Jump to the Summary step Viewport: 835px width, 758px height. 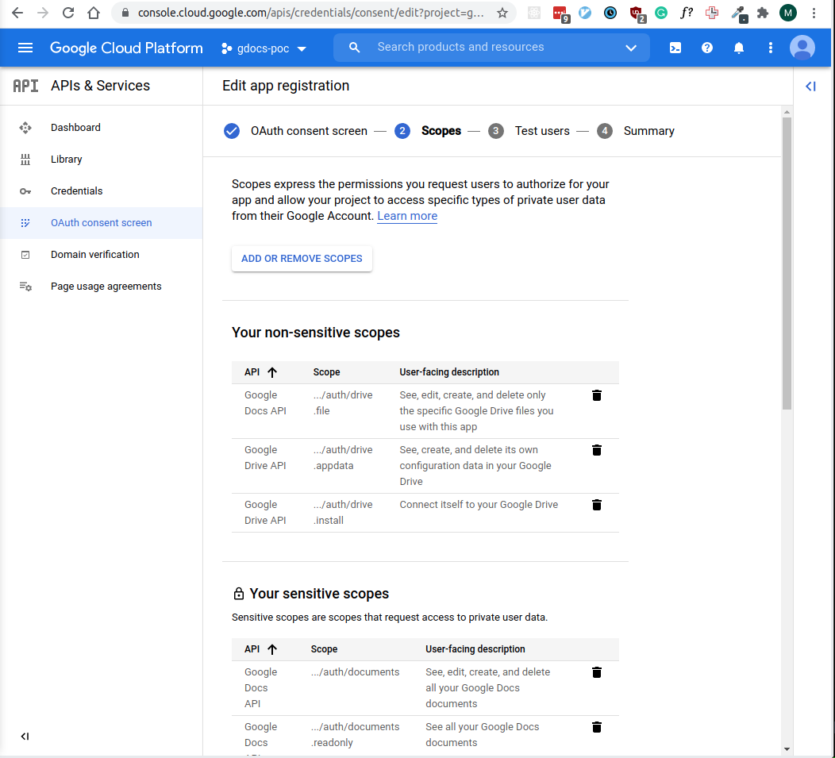coord(635,131)
